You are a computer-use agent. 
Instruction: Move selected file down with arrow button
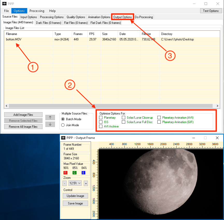click(50, 124)
